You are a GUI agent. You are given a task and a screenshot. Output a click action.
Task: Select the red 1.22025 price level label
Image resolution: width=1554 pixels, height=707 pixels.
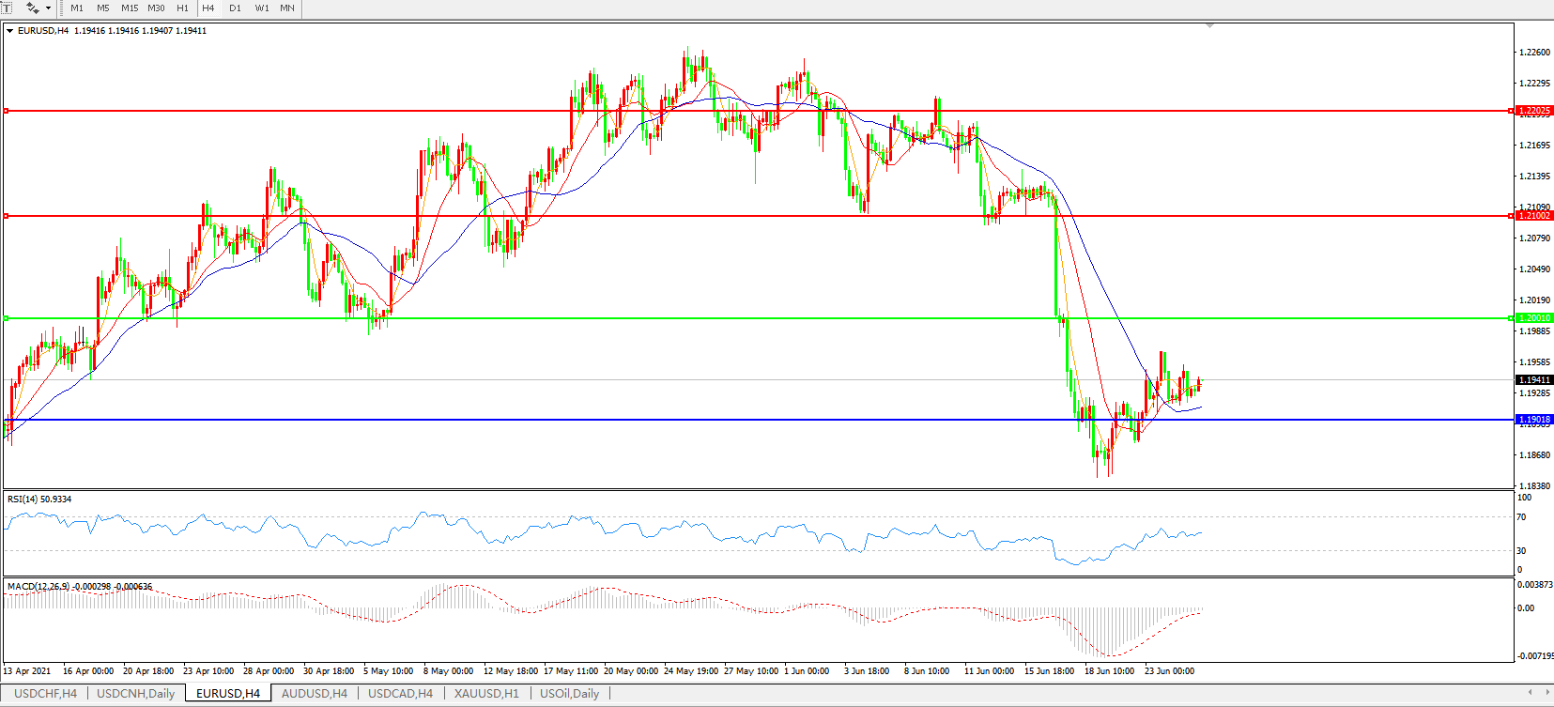[1534, 111]
